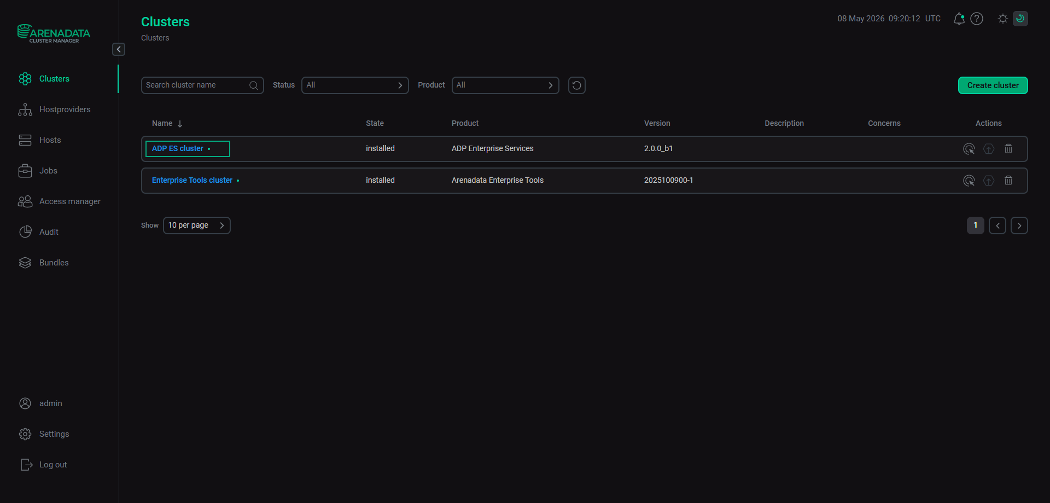Open the 10 per page dropdown
This screenshot has width=1050, height=503.
pyautogui.click(x=197, y=226)
